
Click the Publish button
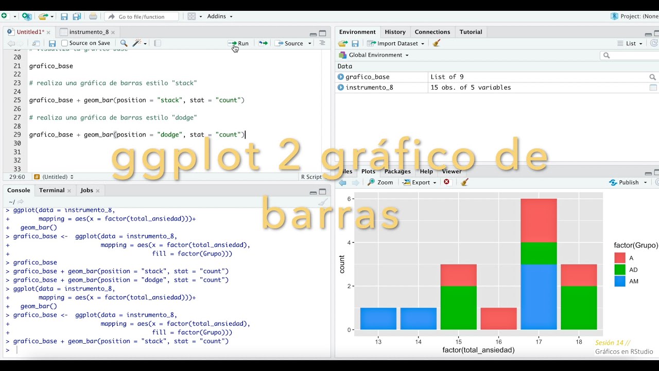click(624, 182)
